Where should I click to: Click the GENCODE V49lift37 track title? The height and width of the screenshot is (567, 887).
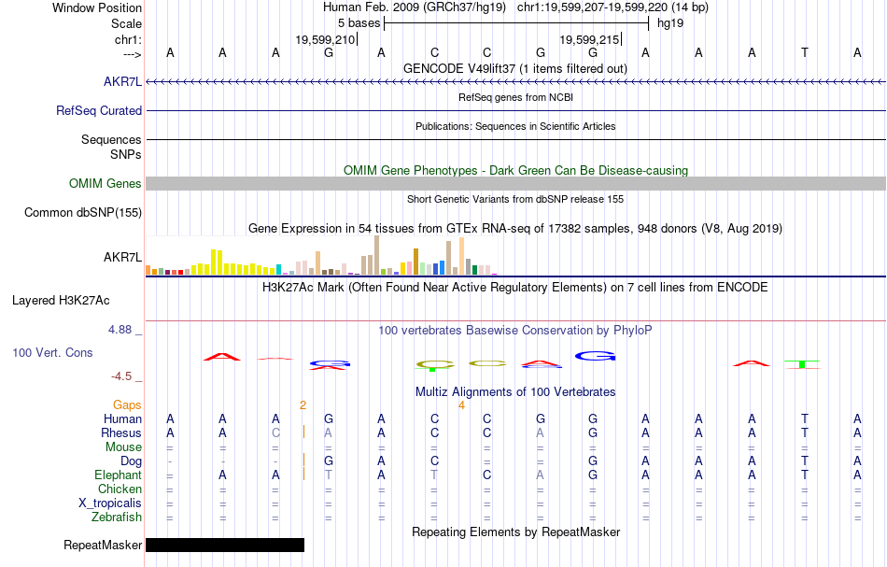point(514,68)
